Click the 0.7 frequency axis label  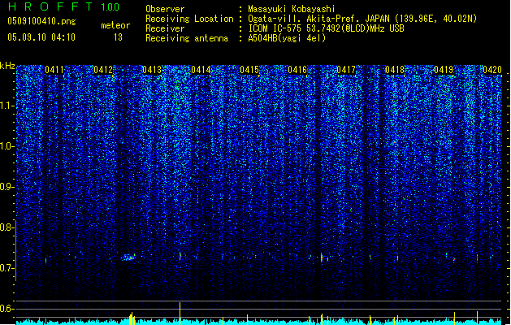(7, 268)
